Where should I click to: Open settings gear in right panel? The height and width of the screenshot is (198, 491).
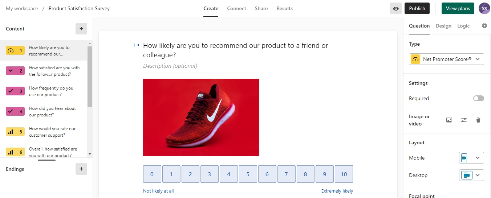tap(484, 26)
